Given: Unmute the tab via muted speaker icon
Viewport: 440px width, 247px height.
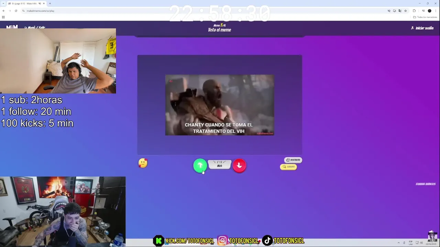Looking at the screenshot, I should [40, 3].
